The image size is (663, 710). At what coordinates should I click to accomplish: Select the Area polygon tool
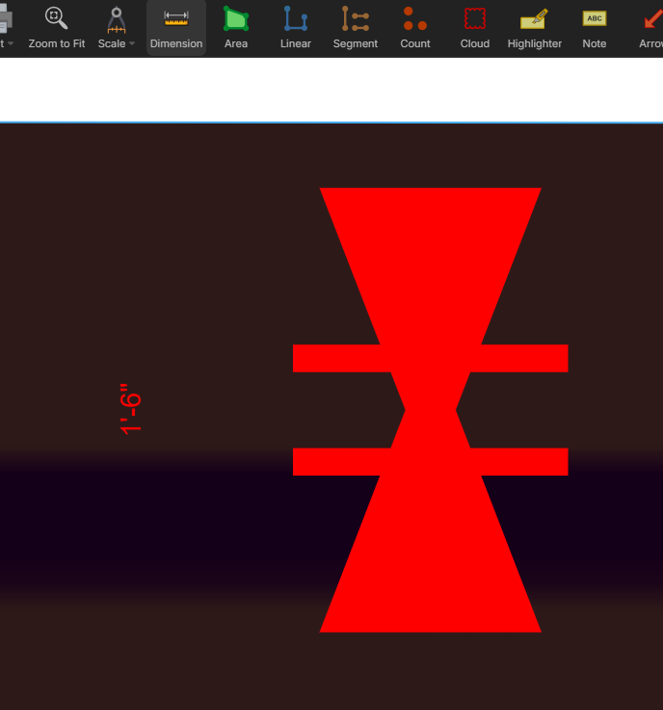236,19
